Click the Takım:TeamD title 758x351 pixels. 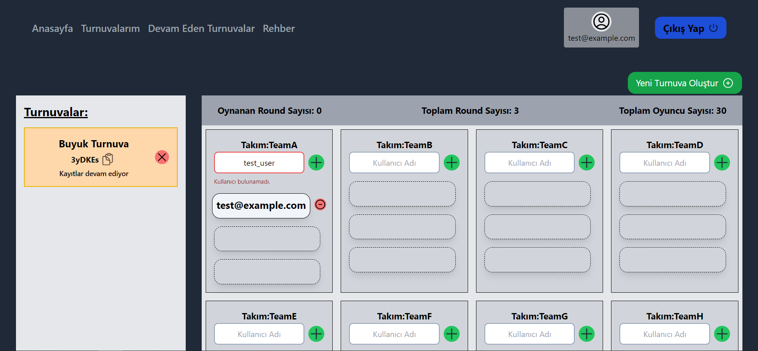click(x=675, y=145)
